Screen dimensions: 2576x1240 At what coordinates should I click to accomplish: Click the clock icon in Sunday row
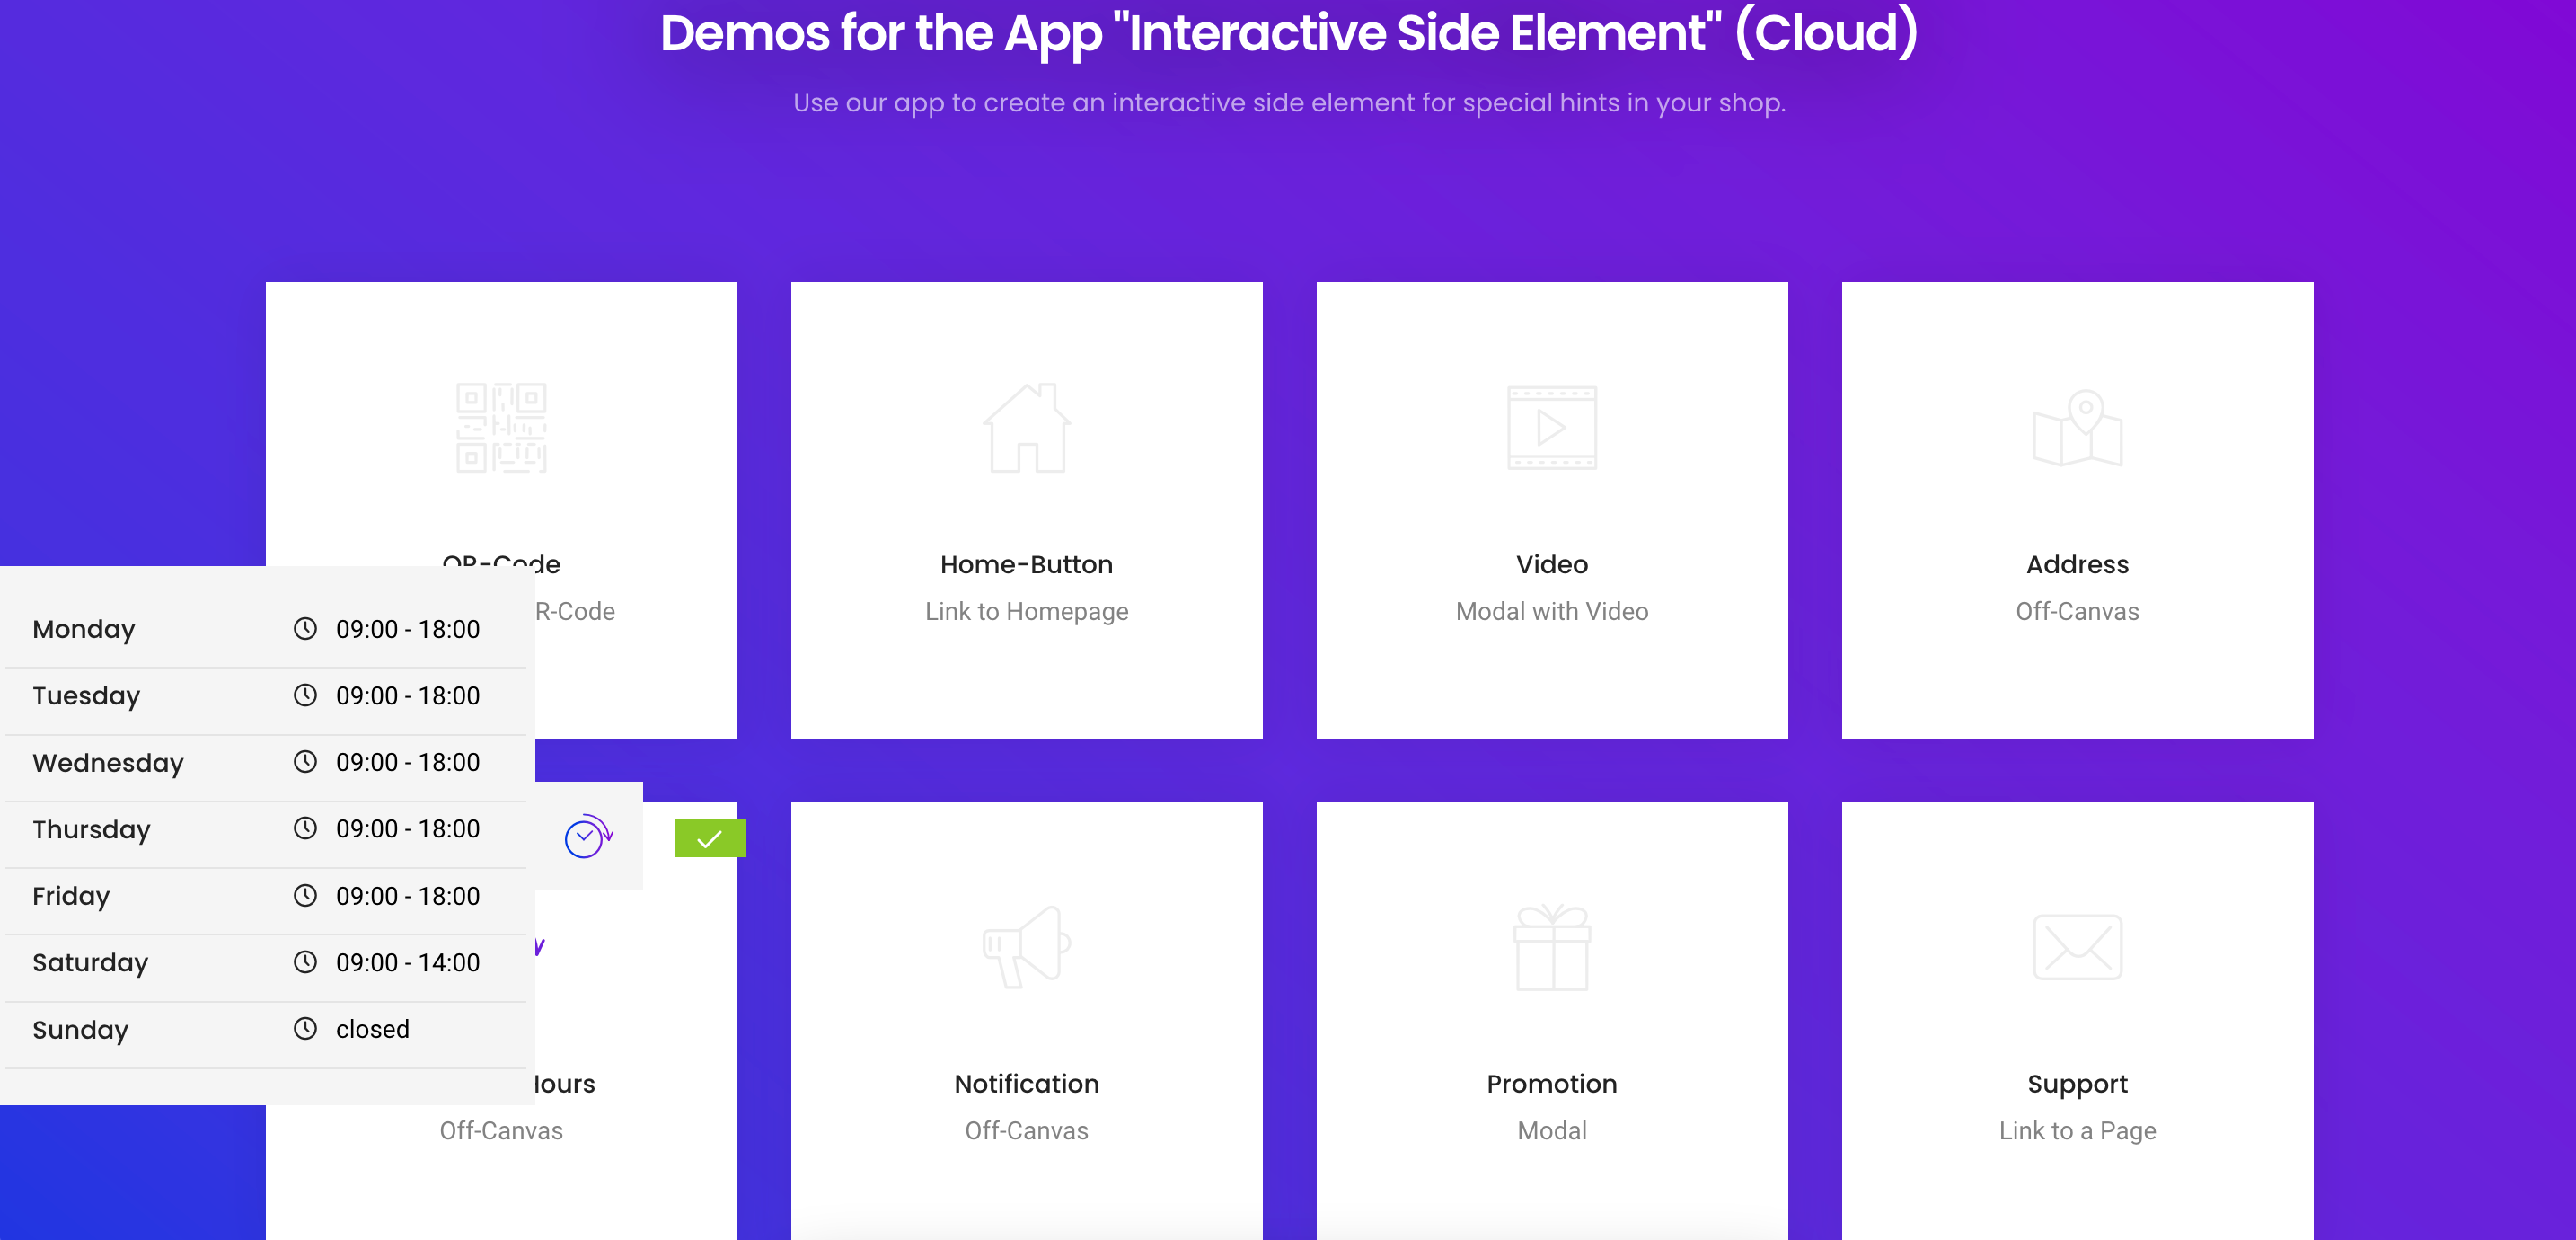click(x=305, y=1028)
